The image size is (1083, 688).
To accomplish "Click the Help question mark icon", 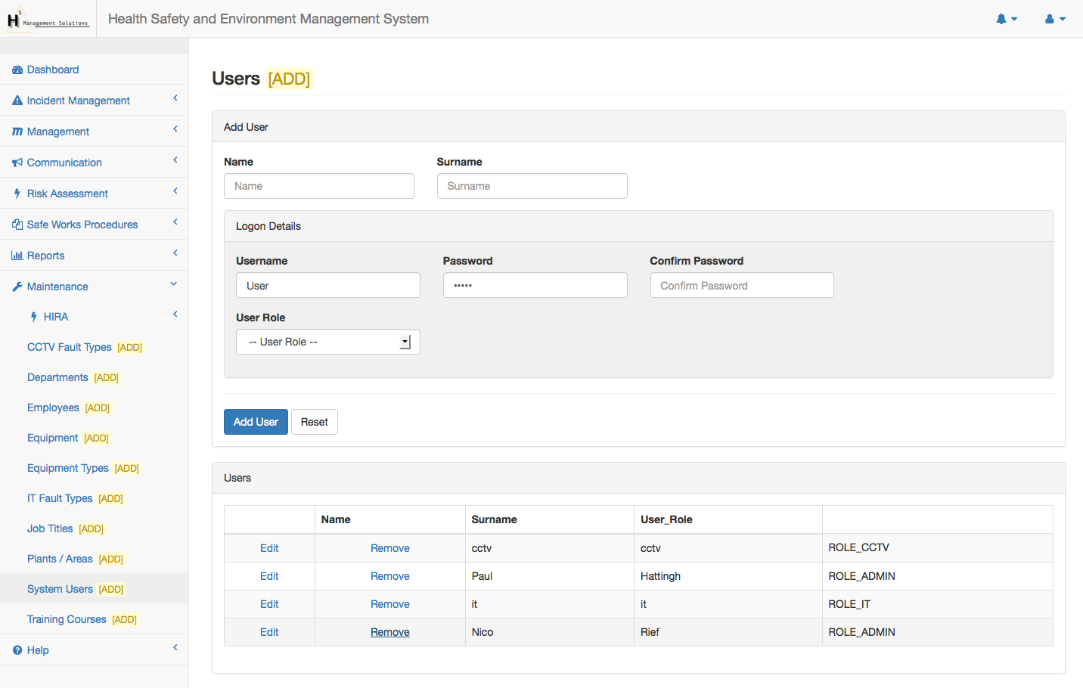I will coord(17,650).
